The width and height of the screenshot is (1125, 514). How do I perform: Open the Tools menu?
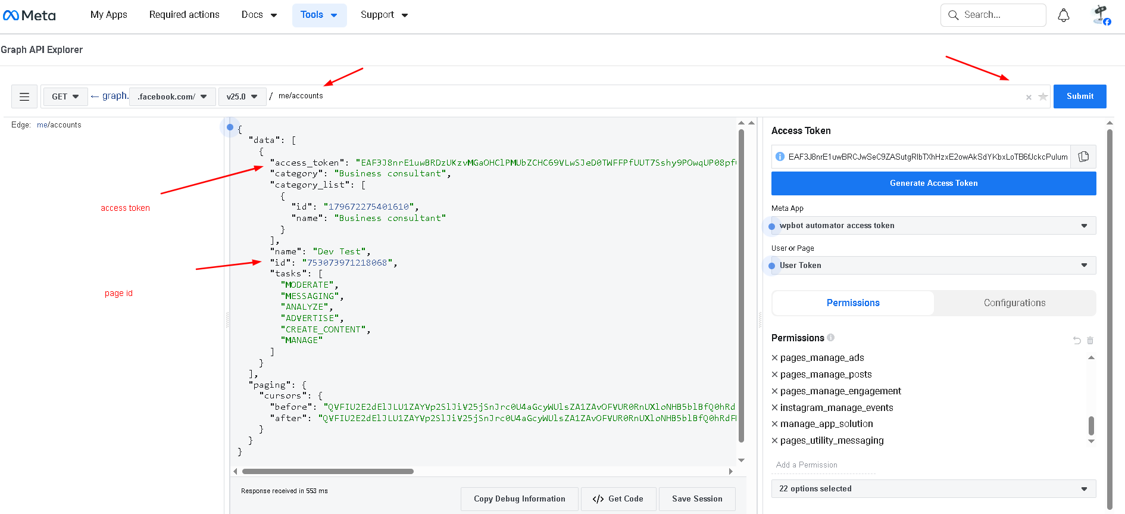point(319,15)
